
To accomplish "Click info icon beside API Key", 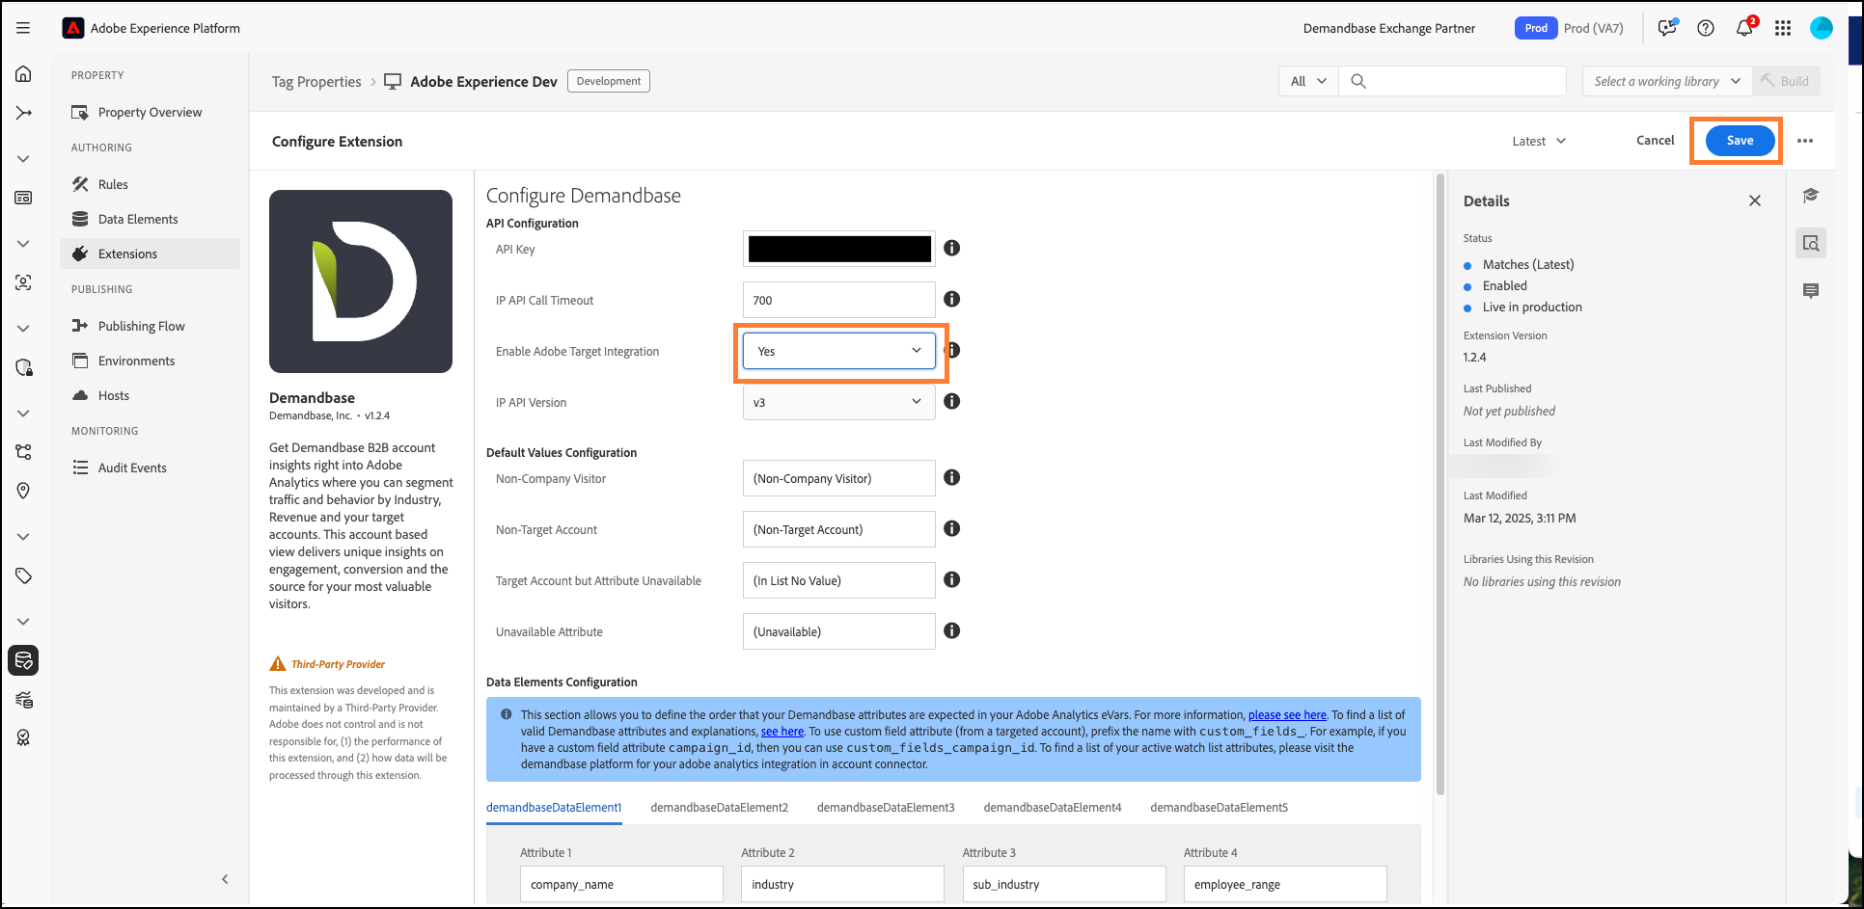I will pyautogui.click(x=951, y=249).
